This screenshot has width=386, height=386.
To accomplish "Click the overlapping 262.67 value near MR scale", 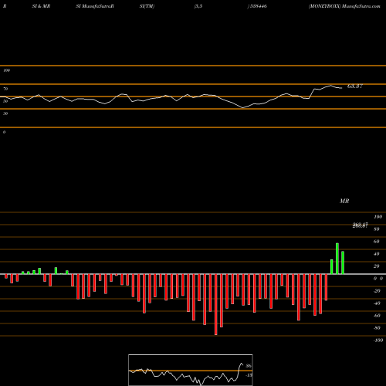I will (x=361, y=225).
